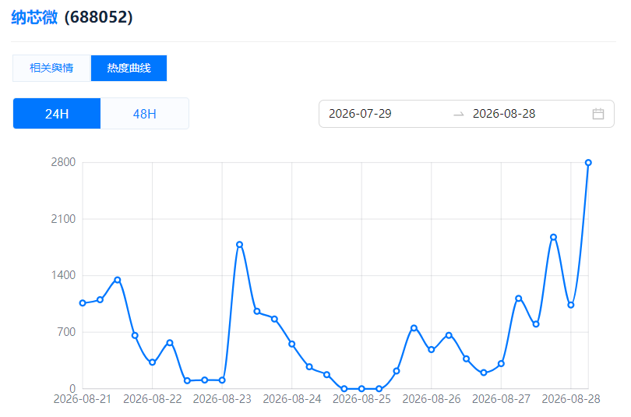
Task: Click the x-axis label 2026-08-26
Action: (432, 399)
